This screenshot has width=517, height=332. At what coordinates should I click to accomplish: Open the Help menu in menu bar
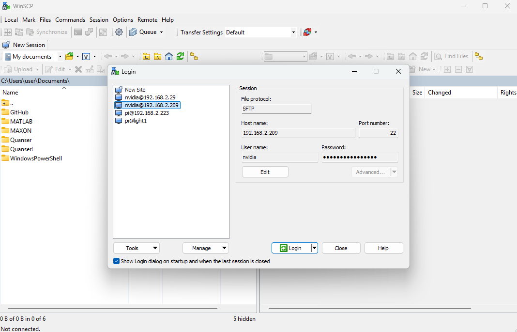pyautogui.click(x=167, y=20)
